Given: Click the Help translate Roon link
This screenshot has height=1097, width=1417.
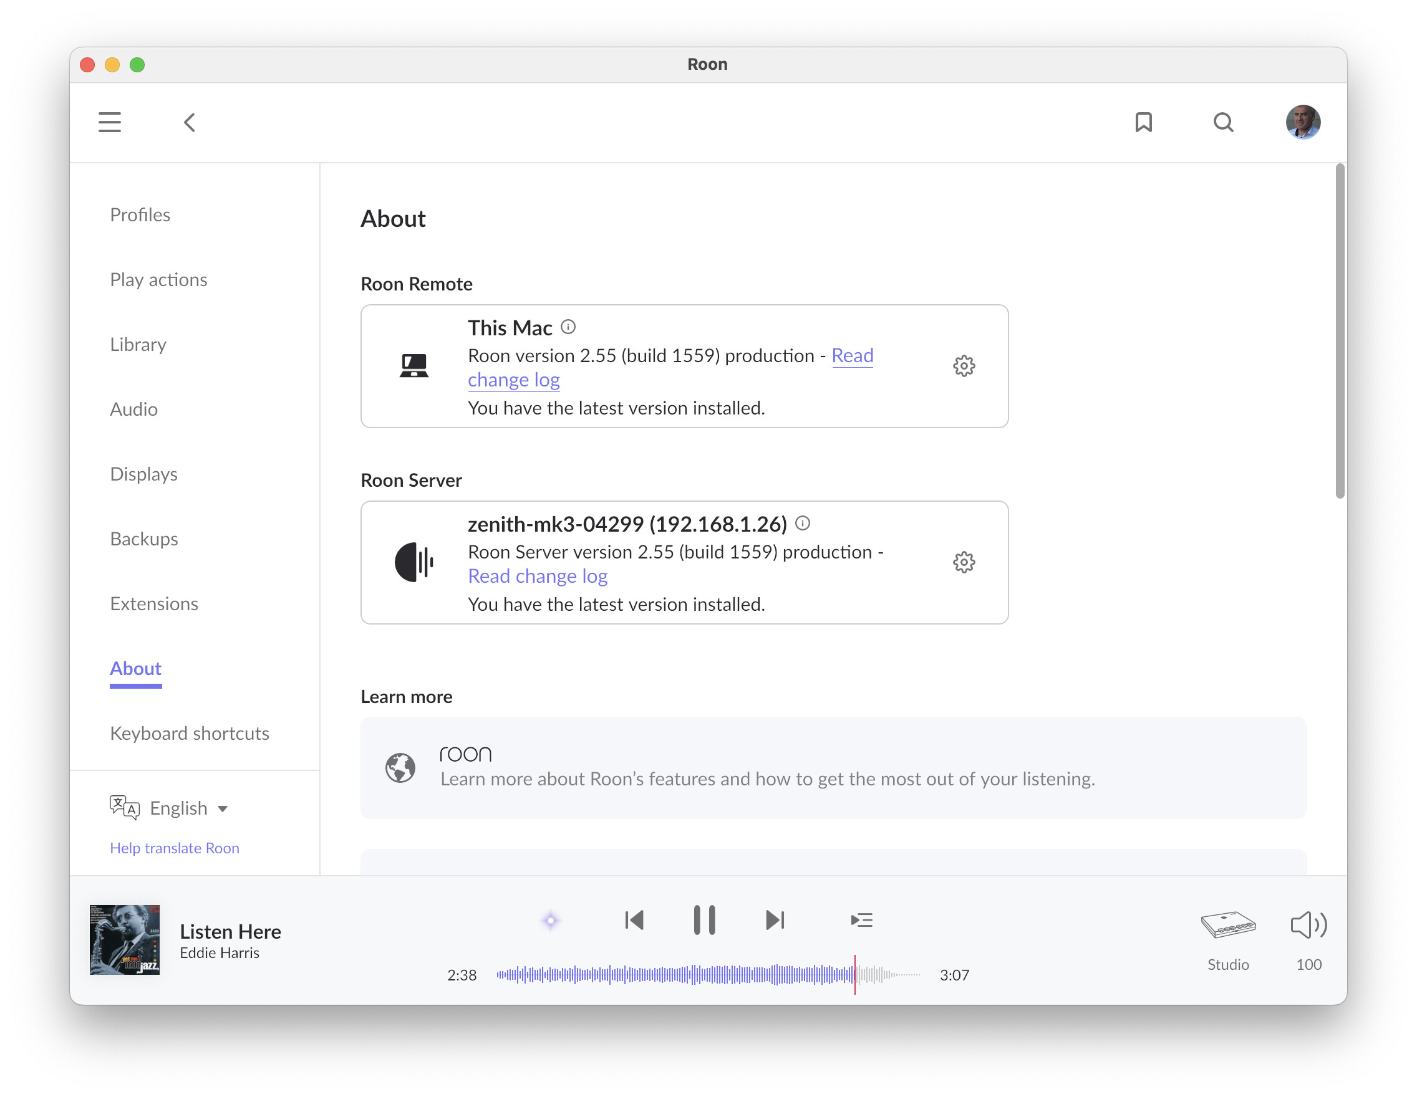Looking at the screenshot, I should (x=175, y=848).
